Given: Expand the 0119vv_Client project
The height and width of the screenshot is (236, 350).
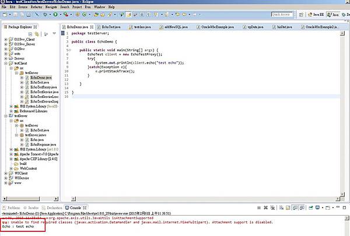Looking at the screenshot, I should click(5, 39).
